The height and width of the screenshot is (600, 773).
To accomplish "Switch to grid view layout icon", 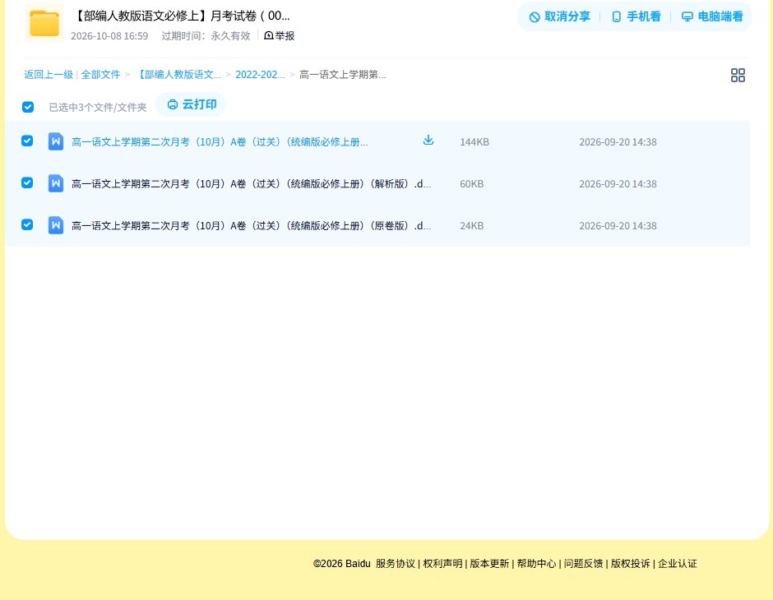I will [x=738, y=75].
